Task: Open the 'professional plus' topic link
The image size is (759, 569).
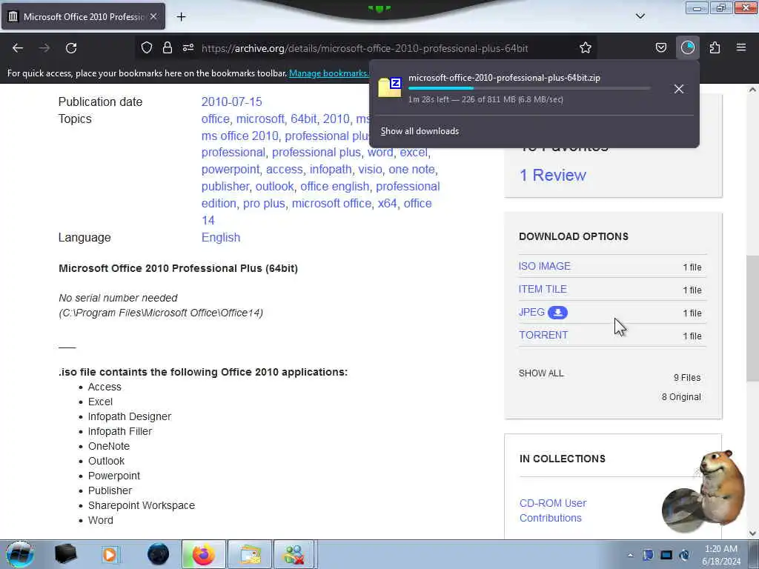Action: coord(316,153)
